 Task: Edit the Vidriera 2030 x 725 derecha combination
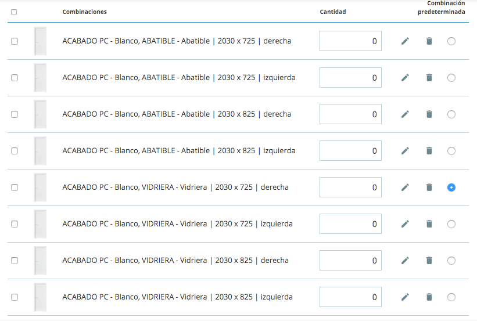405,187
